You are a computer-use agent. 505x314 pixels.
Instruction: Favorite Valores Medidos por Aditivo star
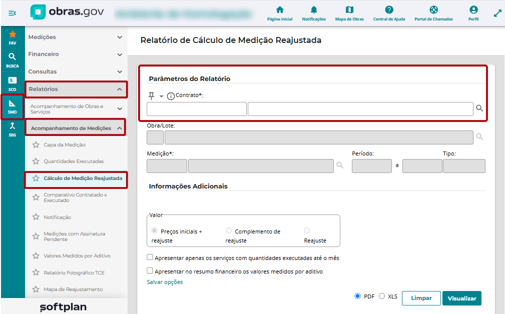[x=36, y=256]
